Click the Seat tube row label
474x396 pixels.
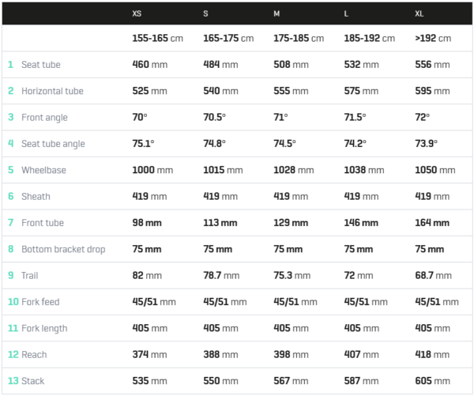41,65
